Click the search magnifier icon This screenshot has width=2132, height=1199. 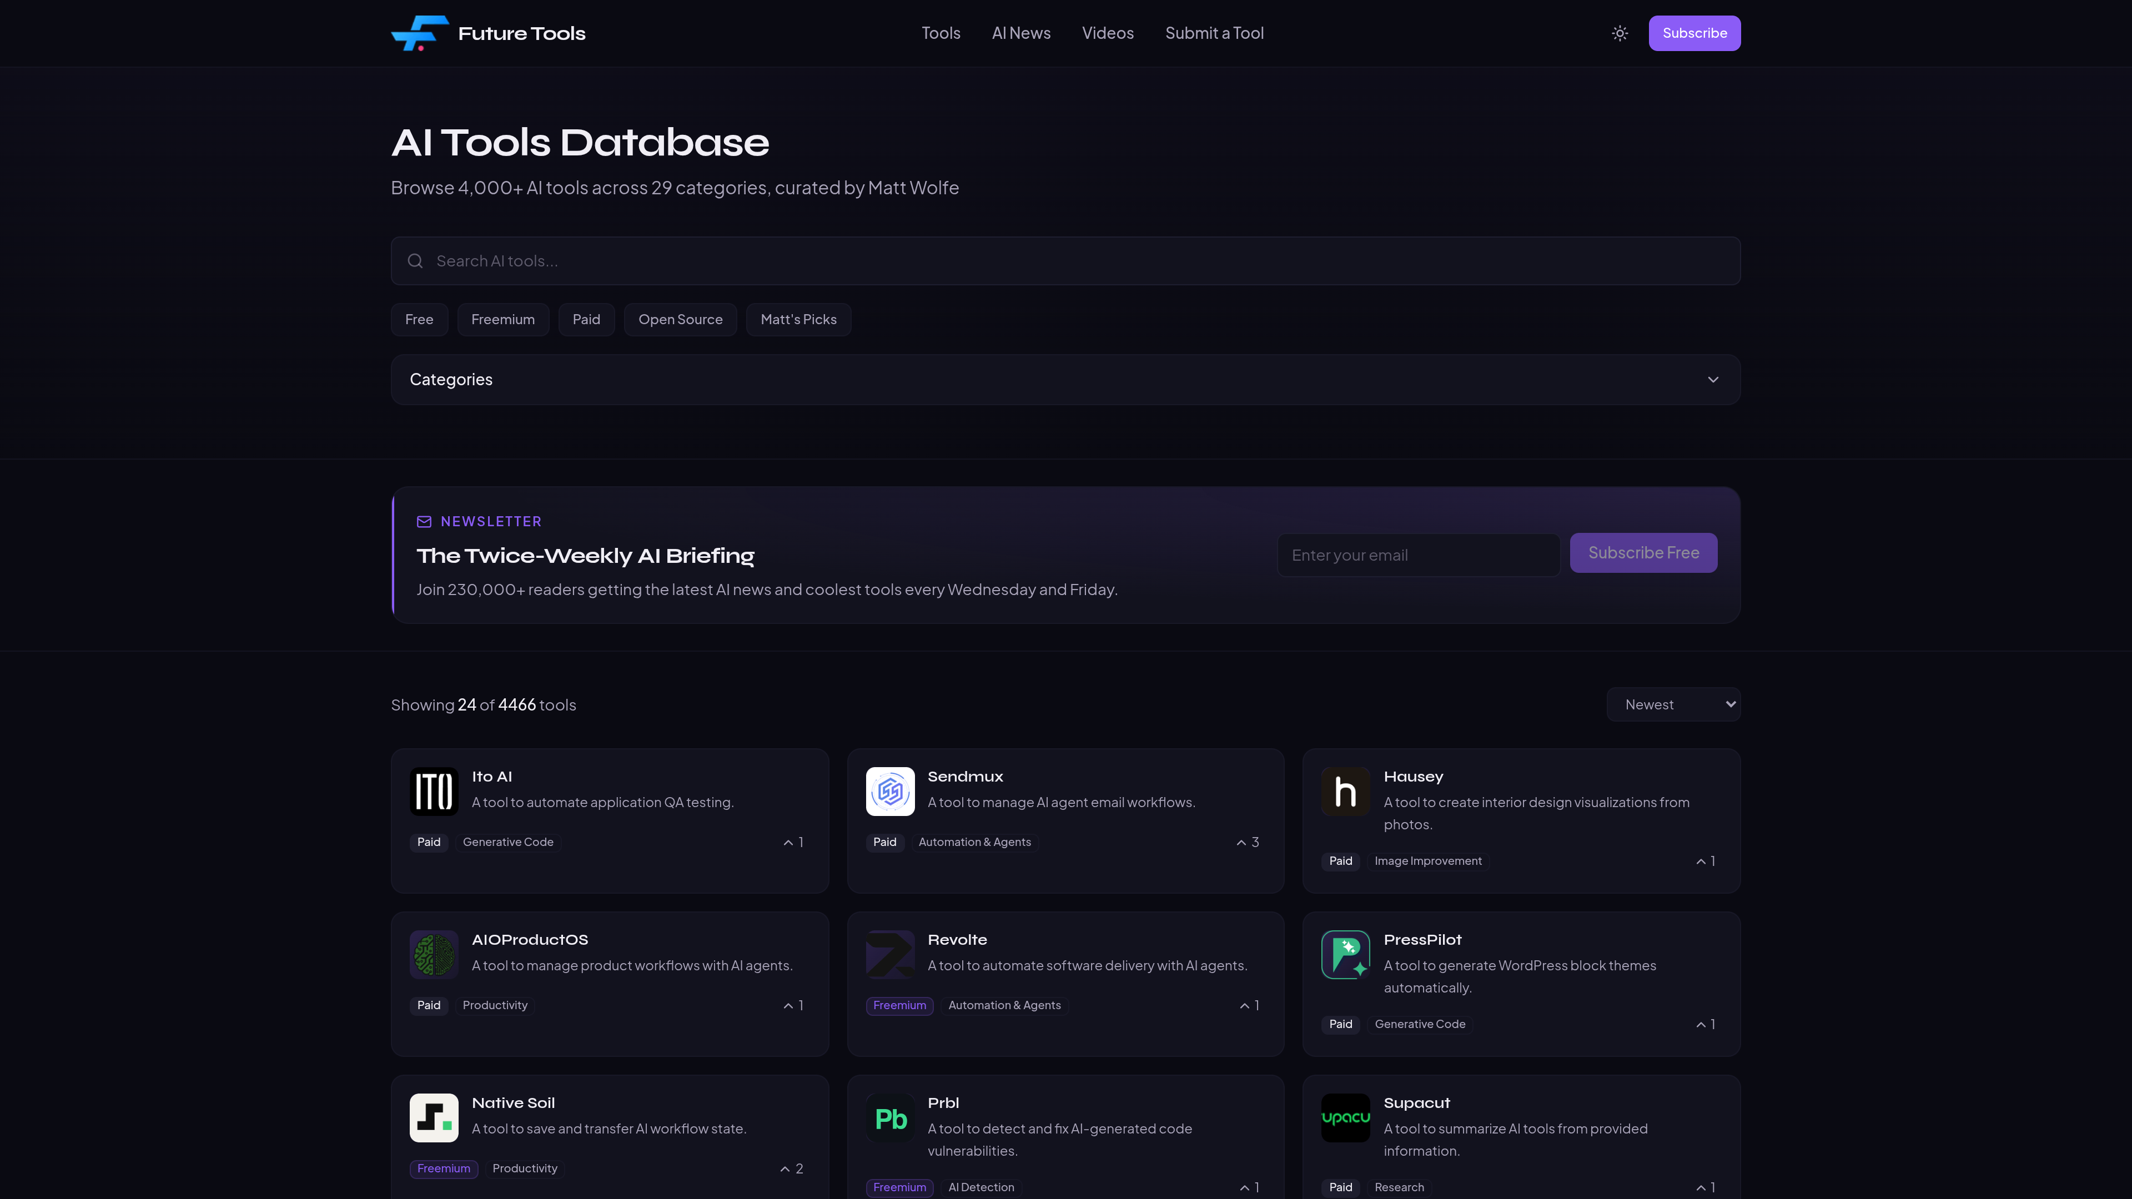415,261
